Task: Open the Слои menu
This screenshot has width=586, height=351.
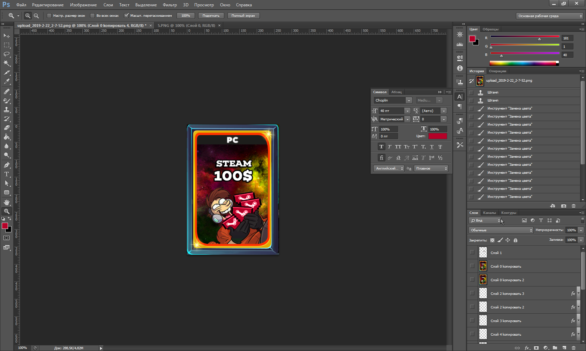Action: coord(108,5)
